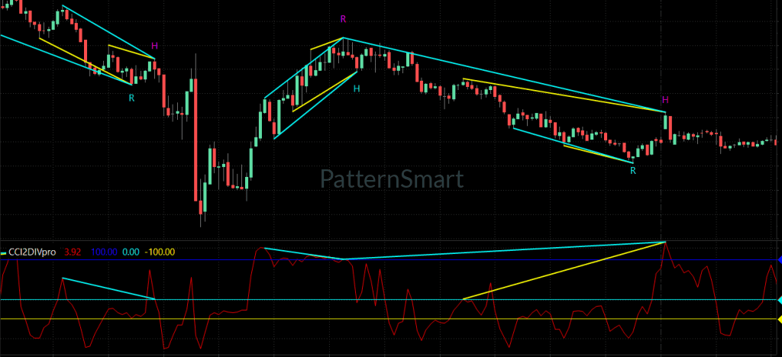Click the color icon beside CCI2DIVpro

pos(3,252)
